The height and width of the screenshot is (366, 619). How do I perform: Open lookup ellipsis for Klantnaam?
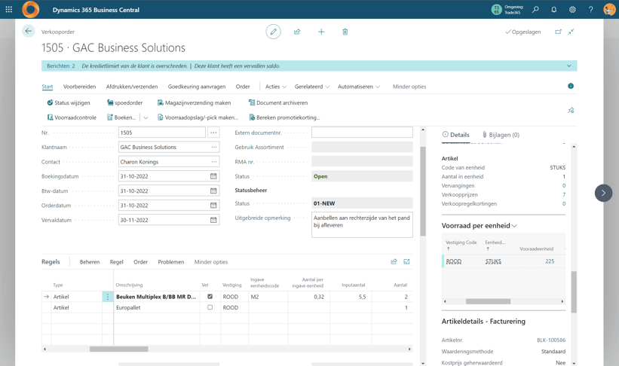214,147
